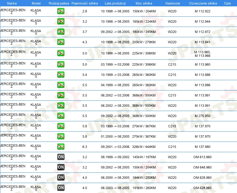Click the petrol fuel icon for M 137.980

[61, 147]
